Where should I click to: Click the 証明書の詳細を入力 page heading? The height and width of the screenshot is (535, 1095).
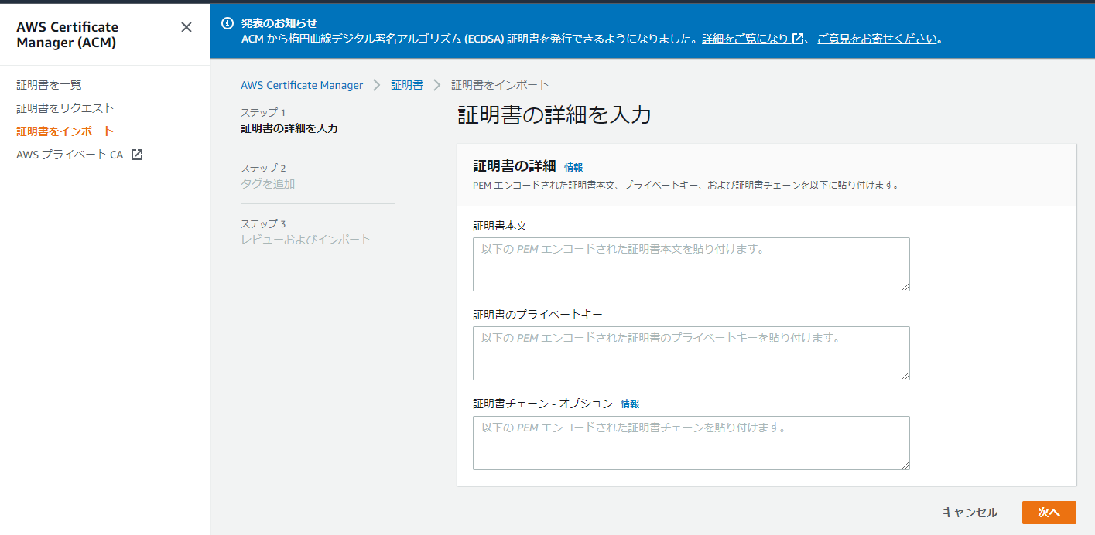[x=554, y=116]
